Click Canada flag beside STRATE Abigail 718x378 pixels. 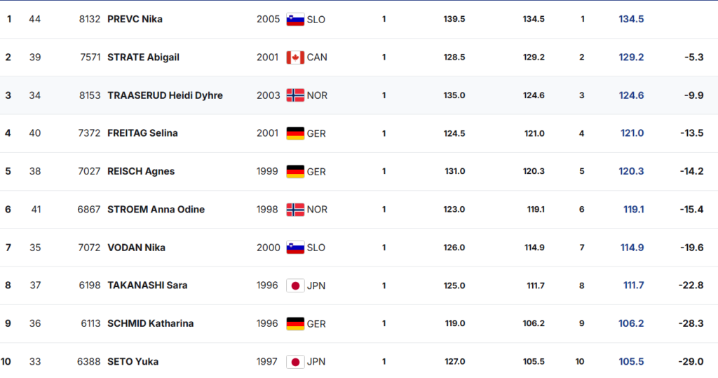point(295,58)
